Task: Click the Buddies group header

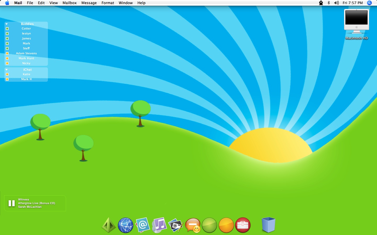Action: tap(27, 24)
